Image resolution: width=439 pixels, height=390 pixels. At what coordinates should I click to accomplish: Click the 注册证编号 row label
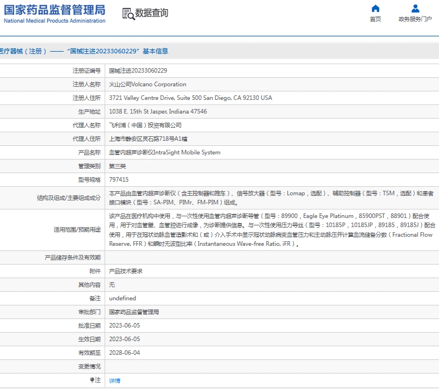86,70
